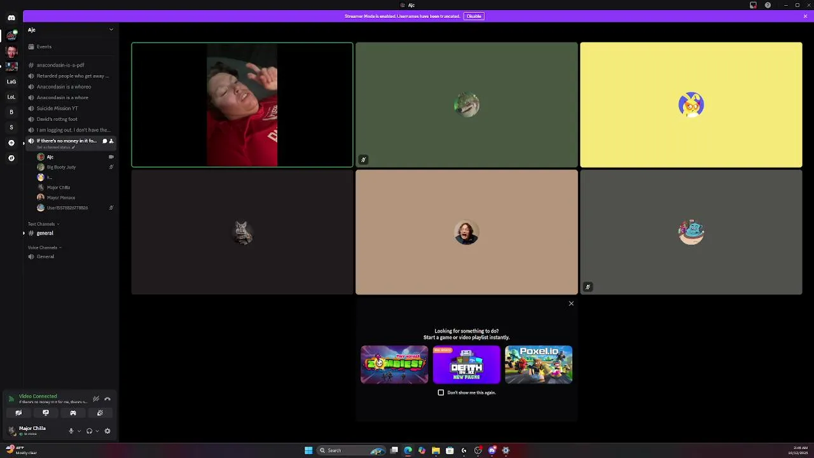Open the LoL server icon

11,97
